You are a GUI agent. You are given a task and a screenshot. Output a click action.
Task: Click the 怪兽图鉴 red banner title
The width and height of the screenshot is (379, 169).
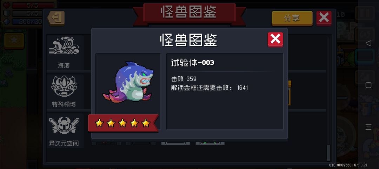click(189, 13)
